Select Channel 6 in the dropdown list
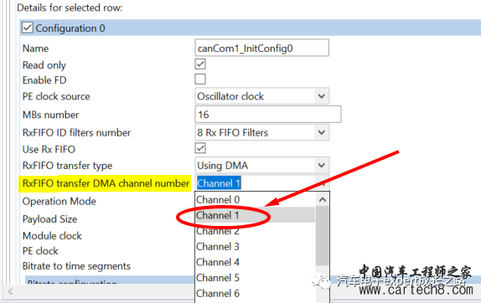The image size is (481, 303). [x=256, y=294]
